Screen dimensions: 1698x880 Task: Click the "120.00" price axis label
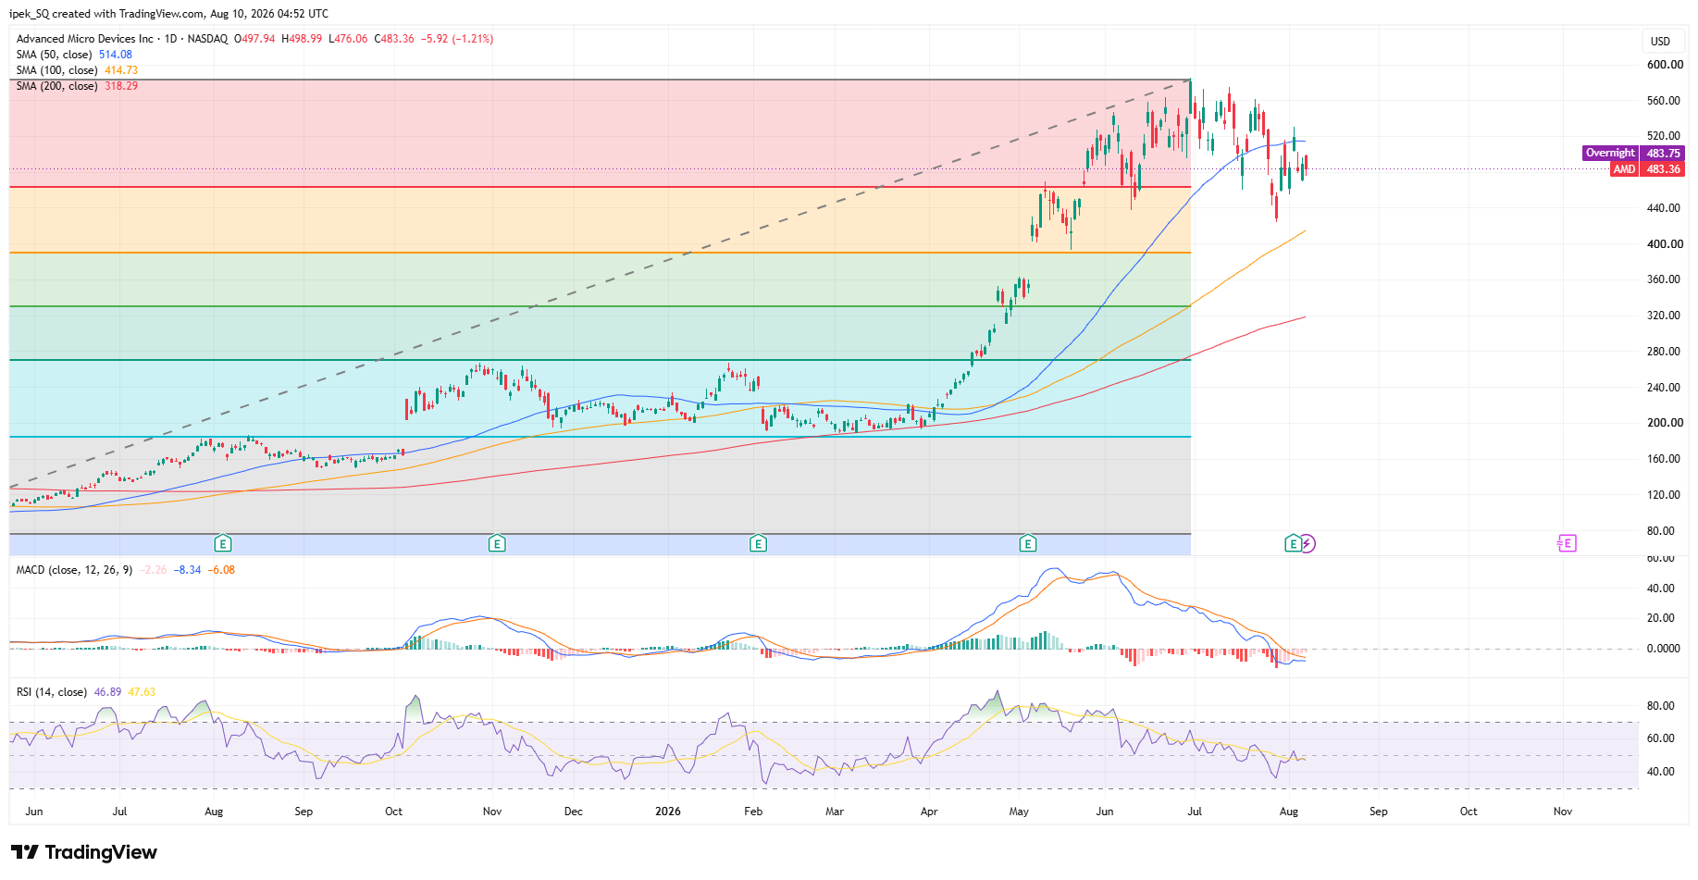1665,495
